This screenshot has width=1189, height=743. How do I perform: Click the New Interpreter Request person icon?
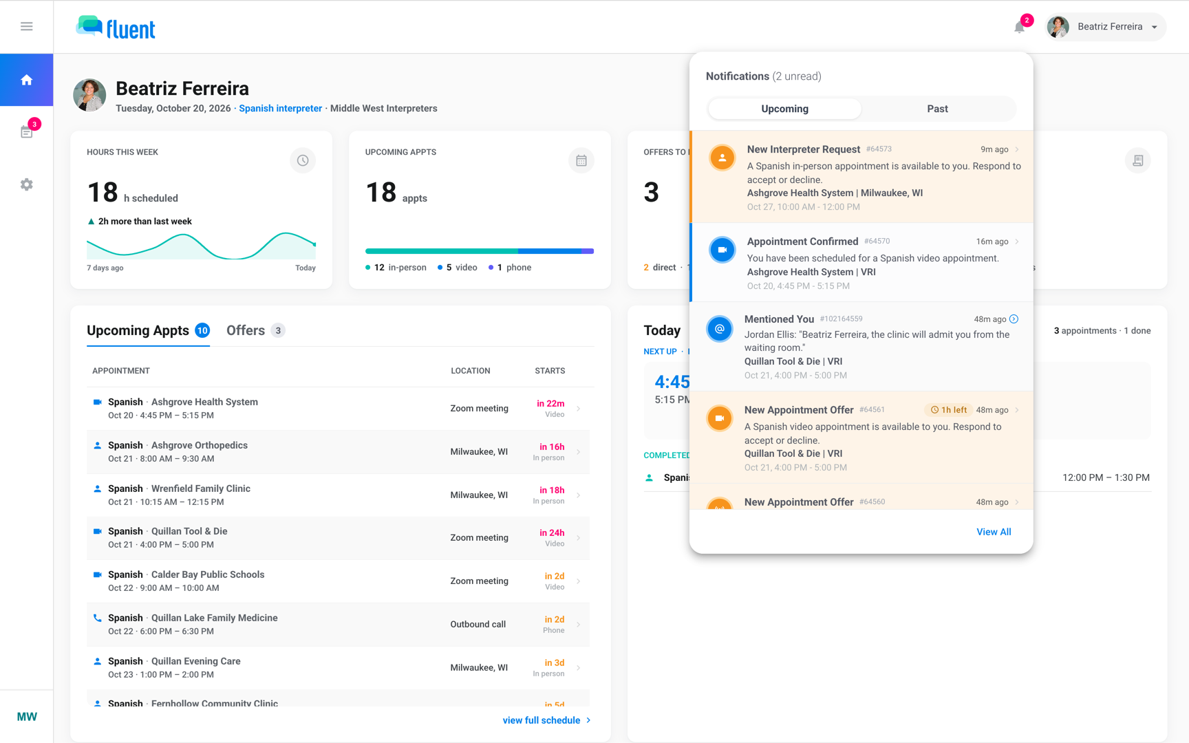[722, 158]
